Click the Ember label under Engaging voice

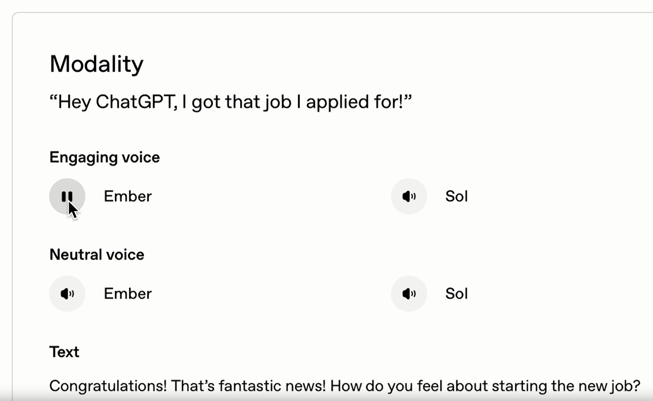pos(128,196)
